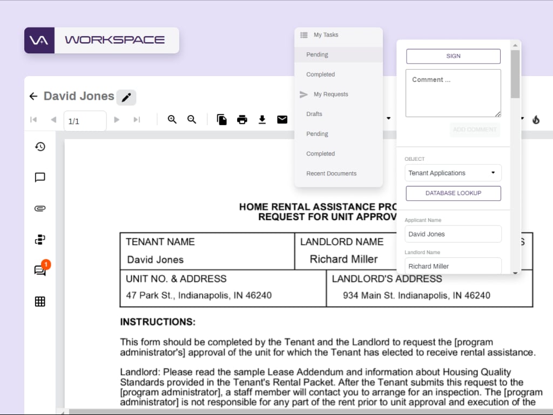The width and height of the screenshot is (553, 415).
Task: Click into the Comment text area
Action: (x=453, y=93)
